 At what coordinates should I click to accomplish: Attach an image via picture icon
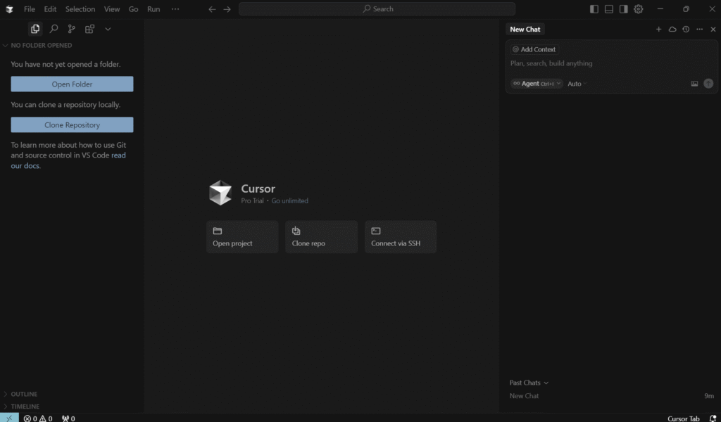point(694,84)
